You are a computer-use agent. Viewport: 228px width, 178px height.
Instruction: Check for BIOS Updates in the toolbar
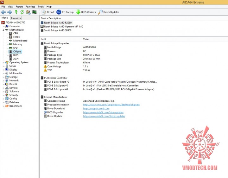(86, 12)
